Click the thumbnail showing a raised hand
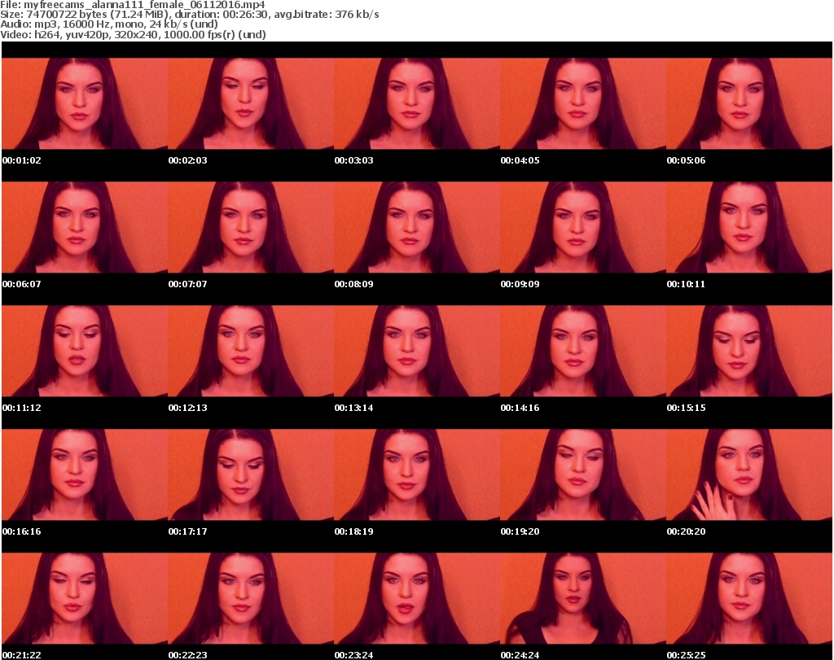834x660 pixels. [x=748, y=474]
